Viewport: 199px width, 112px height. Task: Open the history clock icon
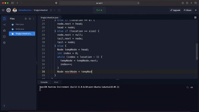(x=59, y=10)
